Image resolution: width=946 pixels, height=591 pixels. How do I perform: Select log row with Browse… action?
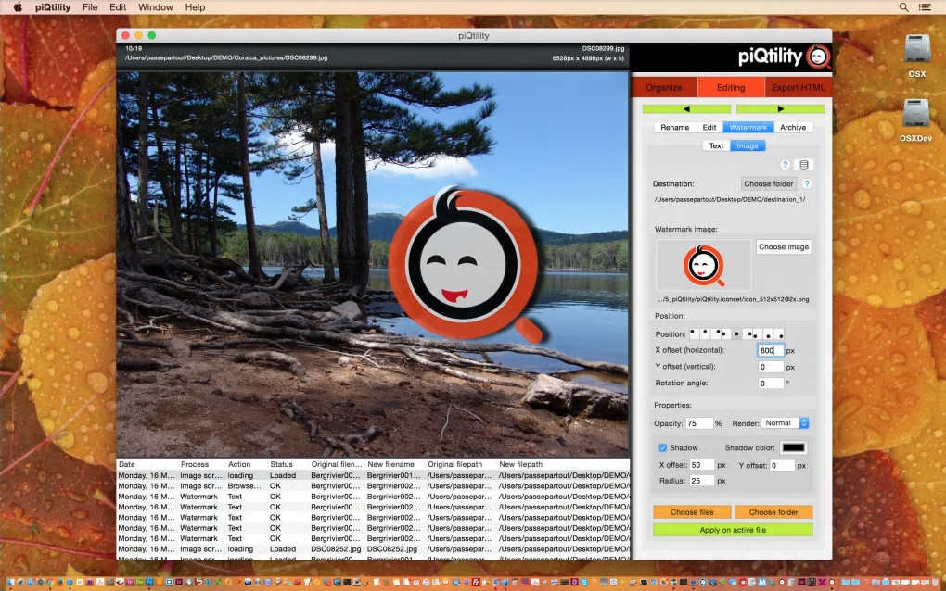coord(373,486)
